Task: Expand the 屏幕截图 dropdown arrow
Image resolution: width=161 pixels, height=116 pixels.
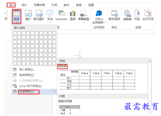Action: pyautogui.click(x=84, y=22)
